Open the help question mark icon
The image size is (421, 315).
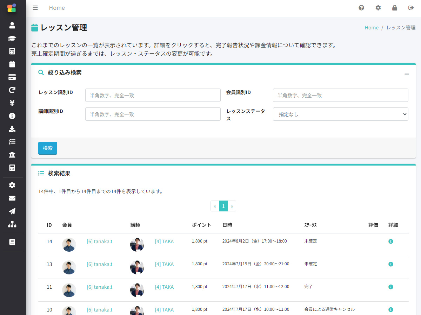tap(361, 8)
